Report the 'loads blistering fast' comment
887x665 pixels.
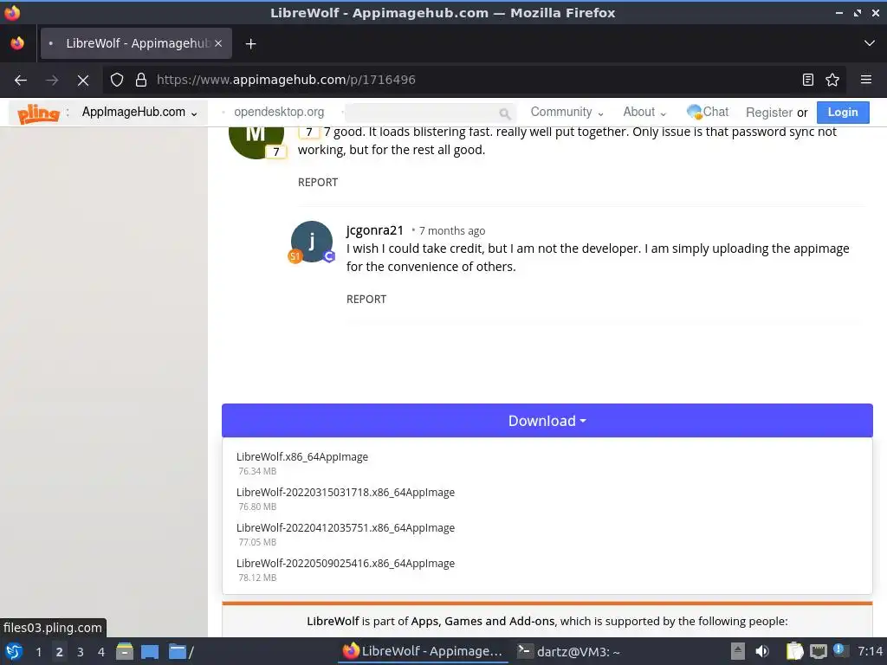(318, 182)
